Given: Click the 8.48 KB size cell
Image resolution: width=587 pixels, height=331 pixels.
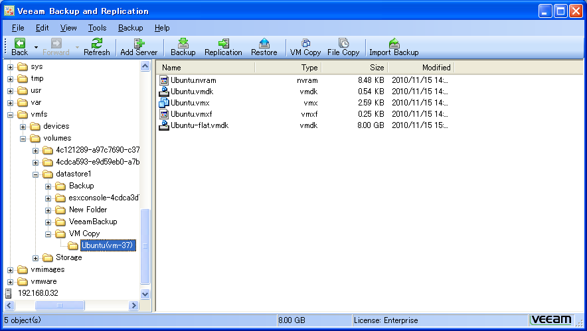Looking at the screenshot, I should [x=371, y=80].
